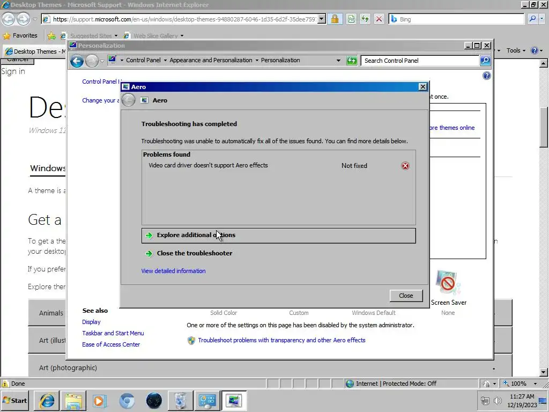This screenshot has height=412, width=549.
Task: Open Windows Explorer folder from the taskbar
Action: pyautogui.click(x=73, y=400)
